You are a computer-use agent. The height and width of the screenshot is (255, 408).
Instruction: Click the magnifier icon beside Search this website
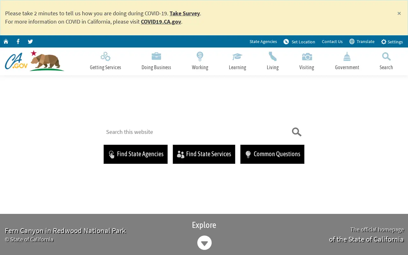pyautogui.click(x=297, y=132)
